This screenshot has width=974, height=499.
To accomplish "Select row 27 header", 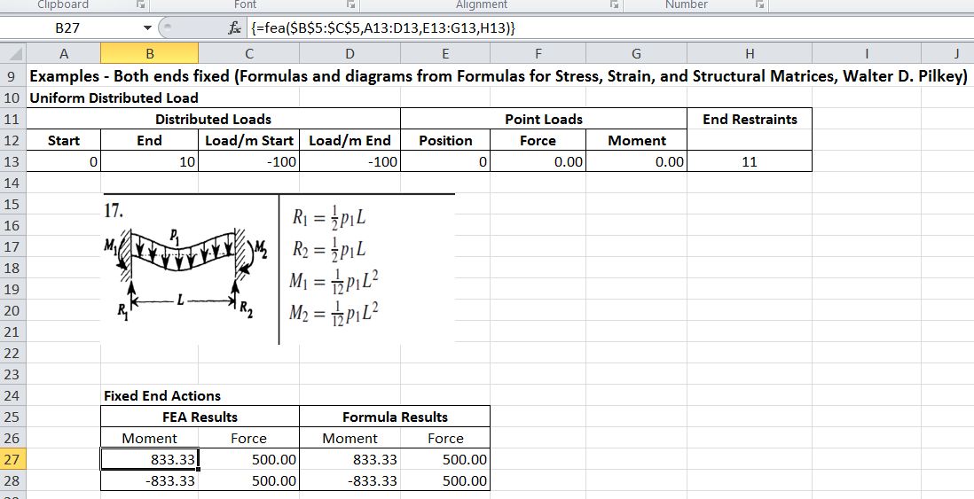I will [x=13, y=459].
